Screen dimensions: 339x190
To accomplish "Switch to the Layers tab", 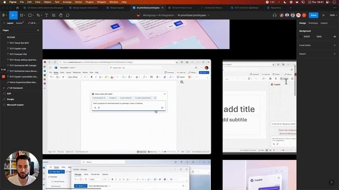I will coord(10,23).
